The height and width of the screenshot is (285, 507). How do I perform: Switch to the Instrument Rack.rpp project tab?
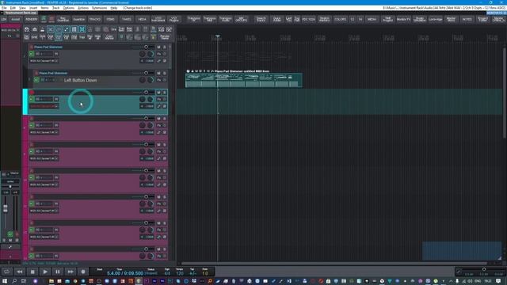21,13
